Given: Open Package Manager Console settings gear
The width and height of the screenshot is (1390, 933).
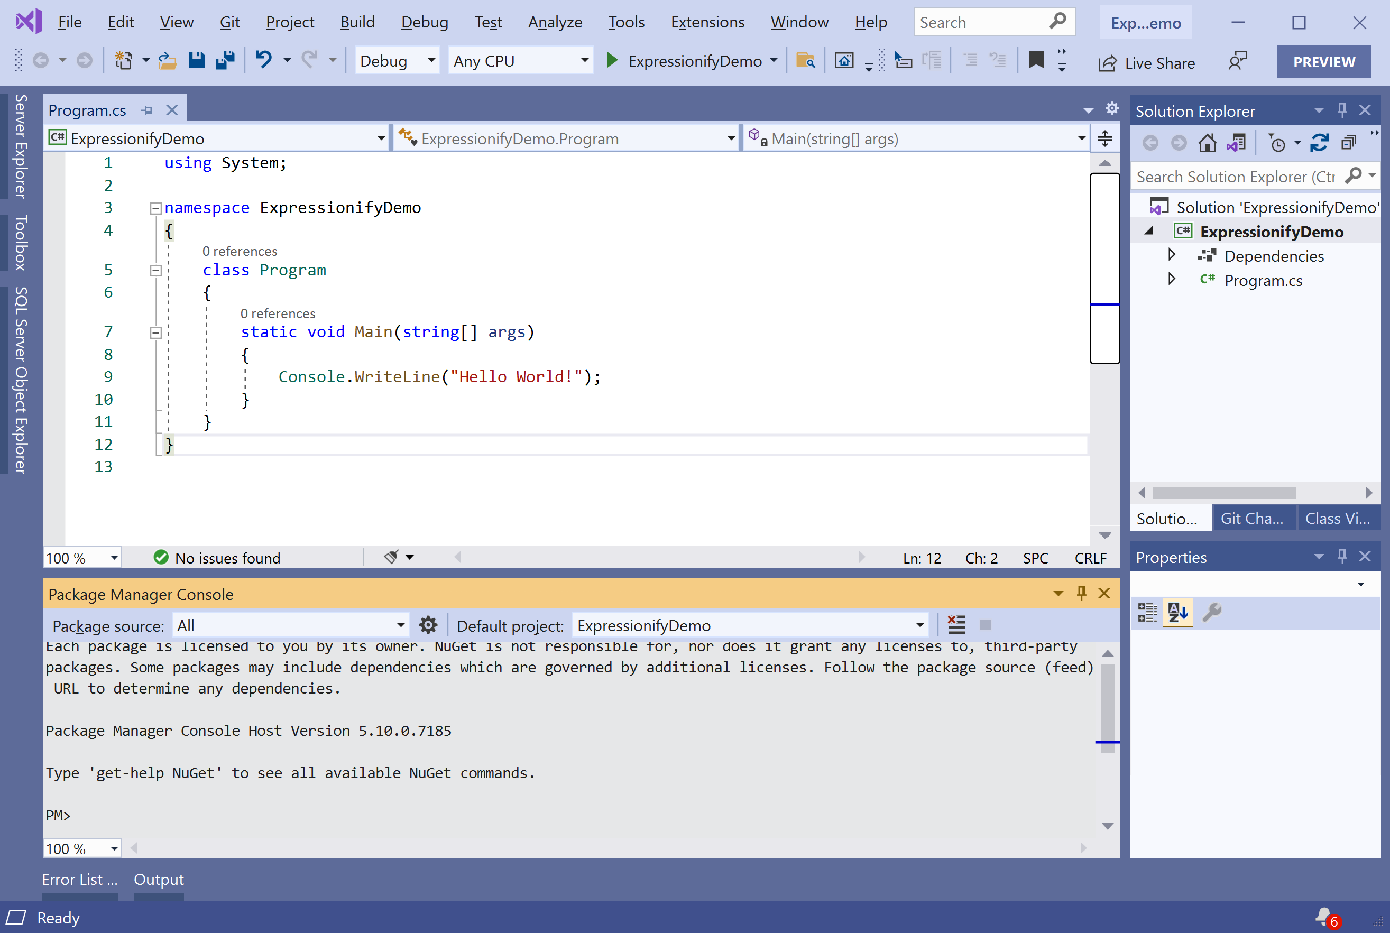Looking at the screenshot, I should coord(428,625).
